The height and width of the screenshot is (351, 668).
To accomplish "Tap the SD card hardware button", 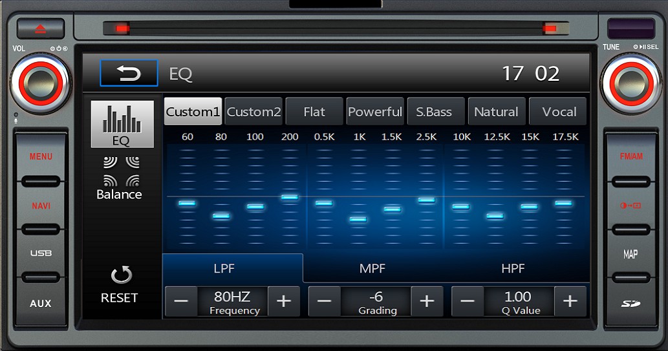I will [x=631, y=303].
